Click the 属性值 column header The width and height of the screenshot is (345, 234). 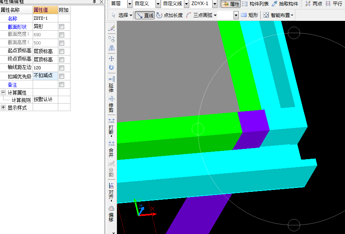pos(46,10)
